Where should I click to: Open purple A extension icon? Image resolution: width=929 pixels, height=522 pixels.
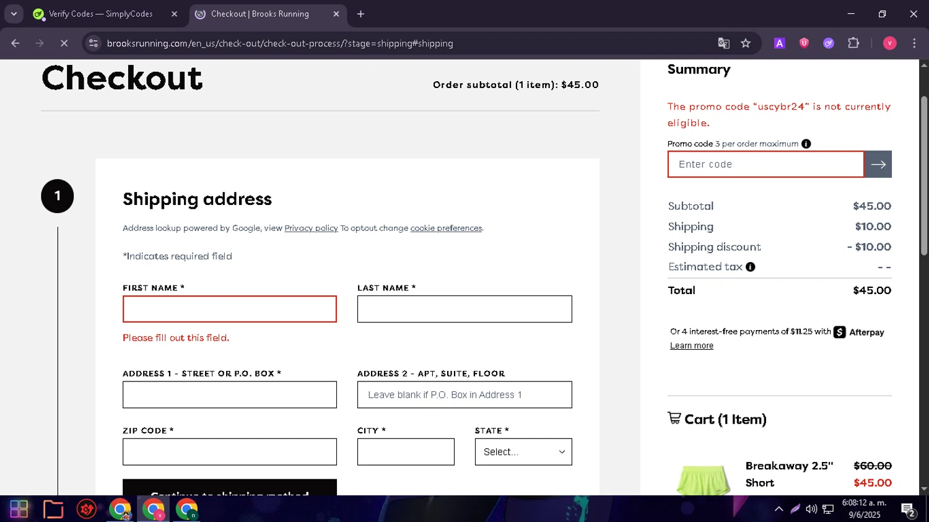click(x=779, y=43)
